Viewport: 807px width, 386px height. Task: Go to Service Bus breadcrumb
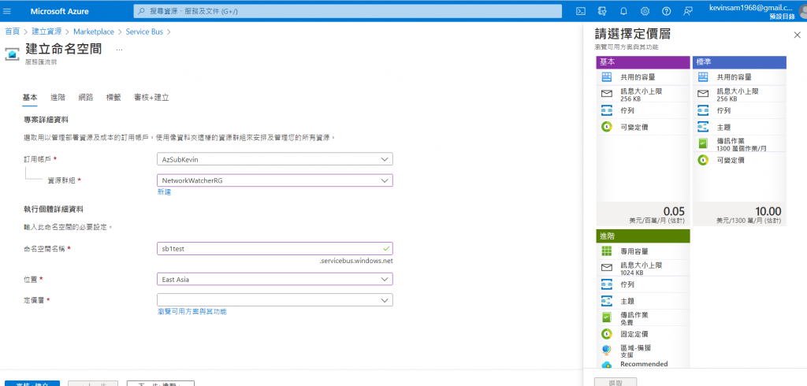tap(144, 32)
